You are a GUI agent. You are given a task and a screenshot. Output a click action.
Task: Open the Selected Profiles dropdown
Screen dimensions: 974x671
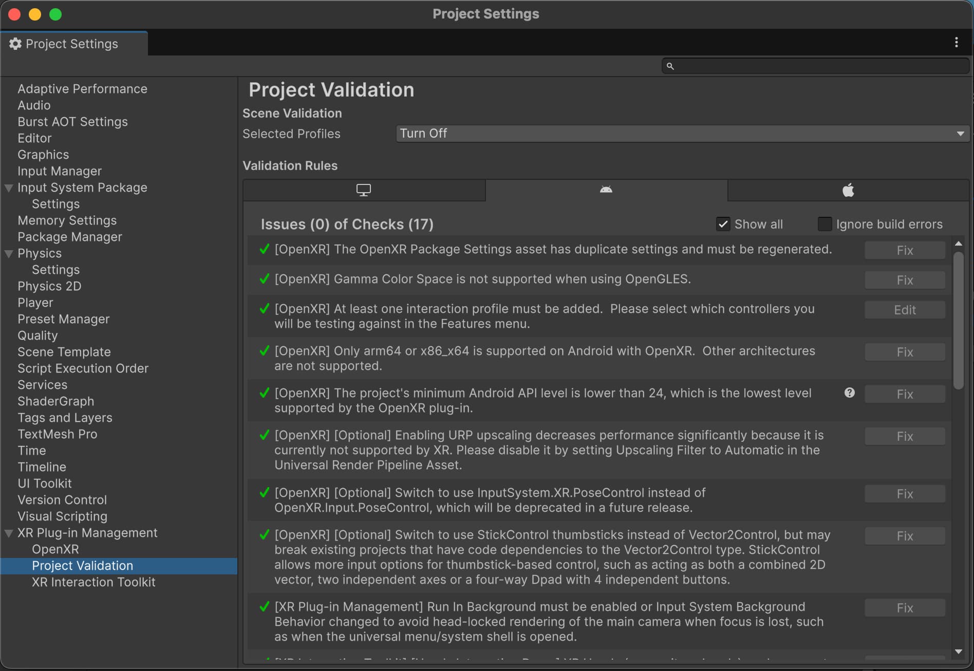(x=682, y=134)
